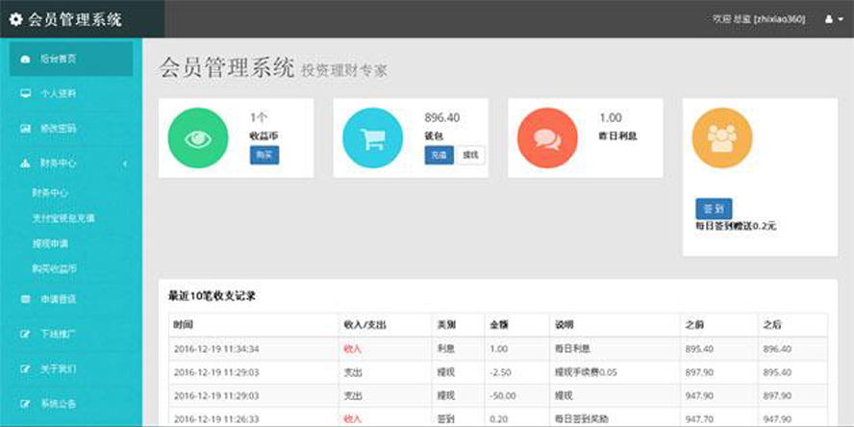Click the 每日签到赠送0.2元 text
Viewport: 854px width, 427px height.
736,226
